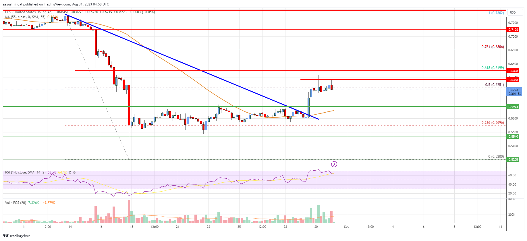Click the 23 date label on time axis
527x241 pixels.
[208, 227]
